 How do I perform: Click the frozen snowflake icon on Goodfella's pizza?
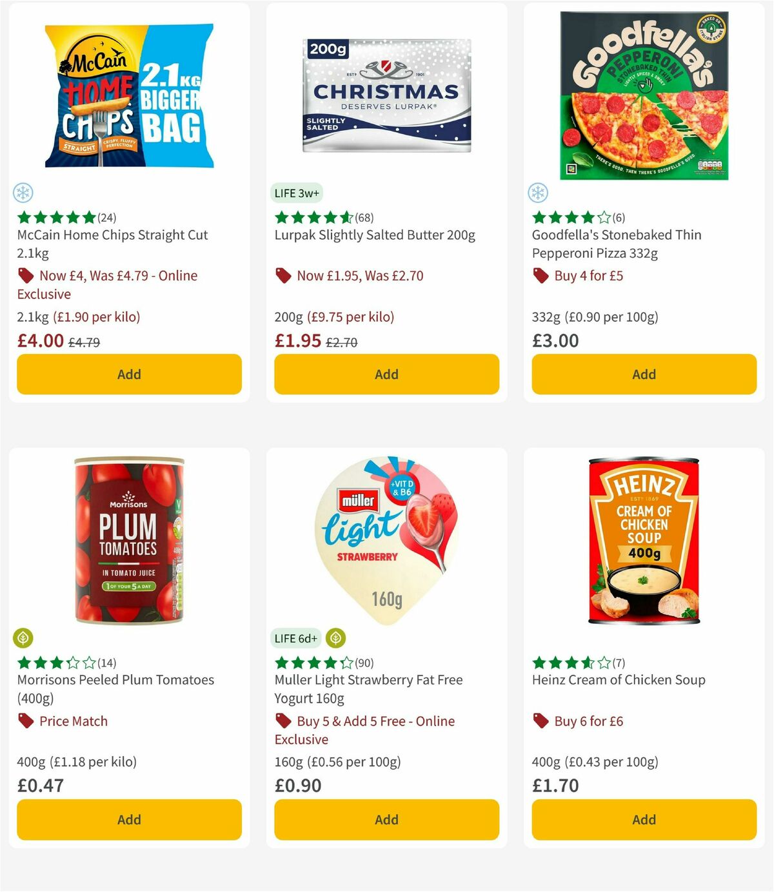[538, 193]
